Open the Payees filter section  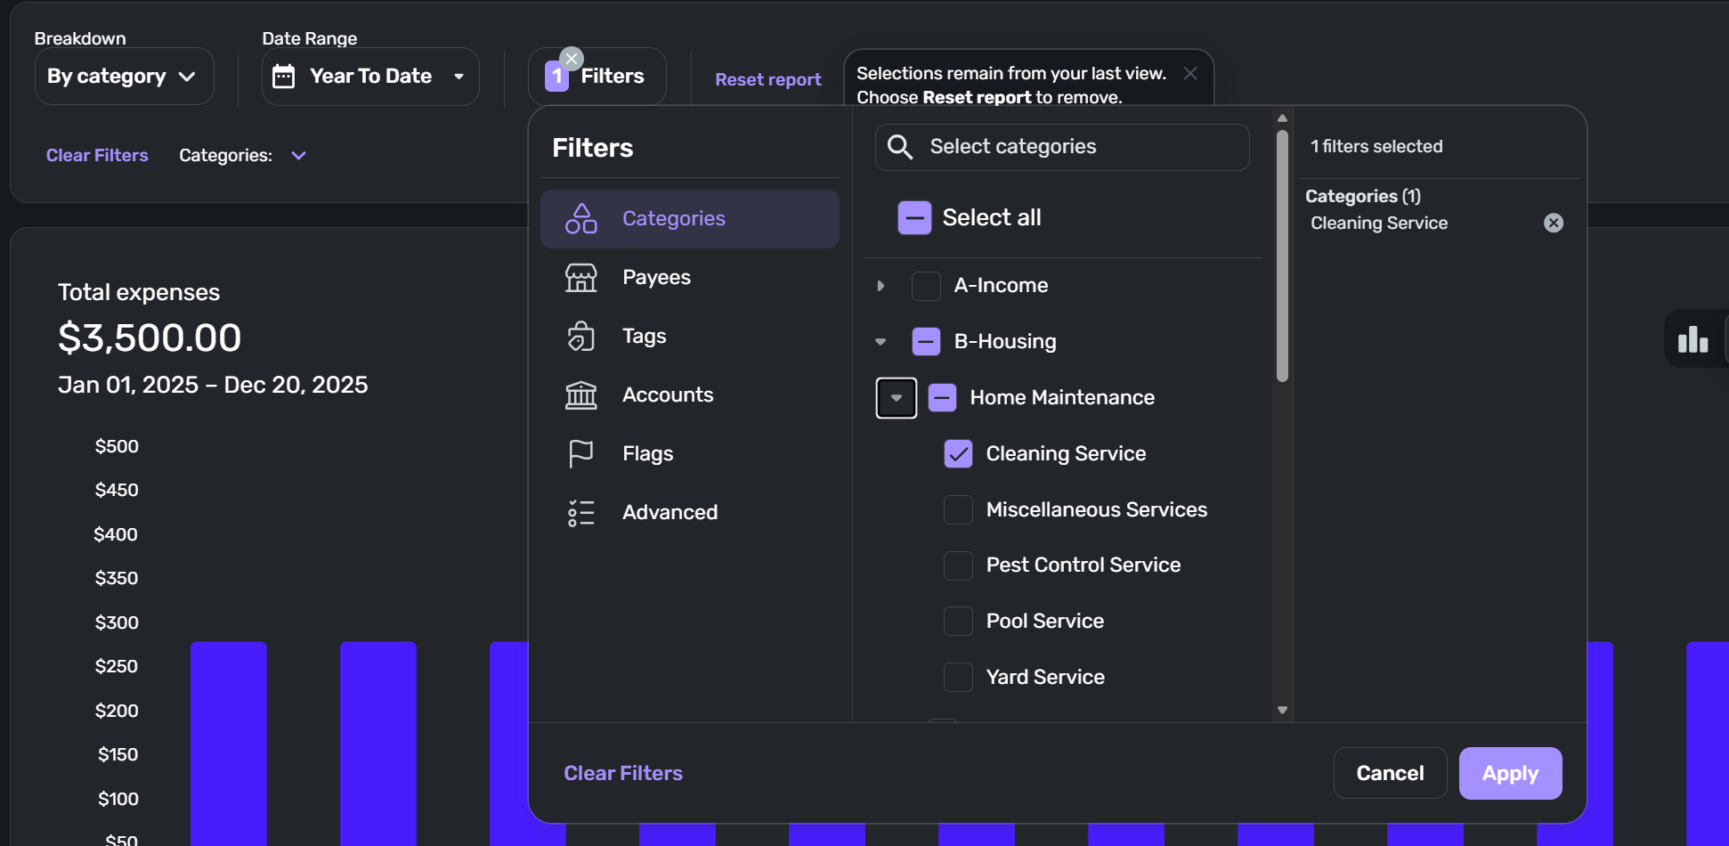(x=656, y=278)
